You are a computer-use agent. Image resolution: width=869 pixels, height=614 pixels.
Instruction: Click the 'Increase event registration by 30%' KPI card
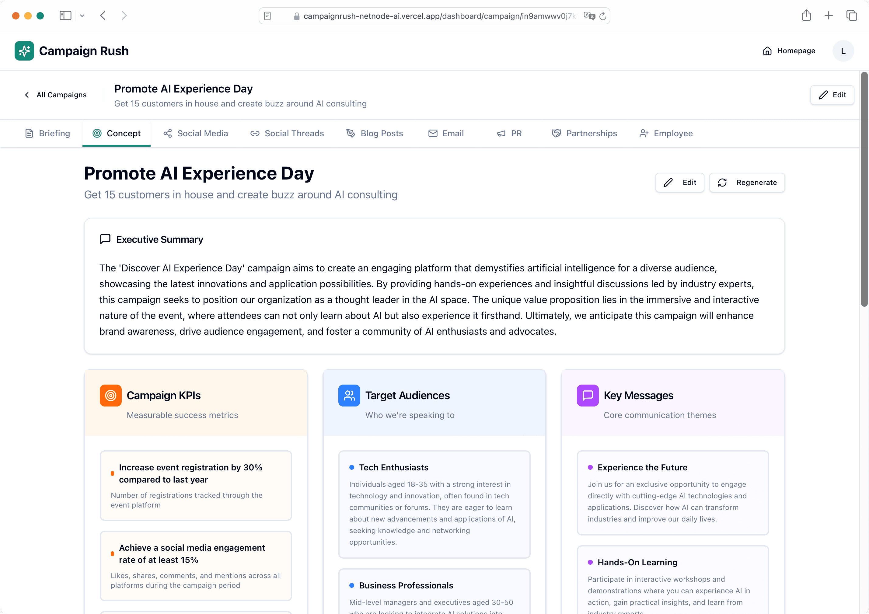click(196, 485)
